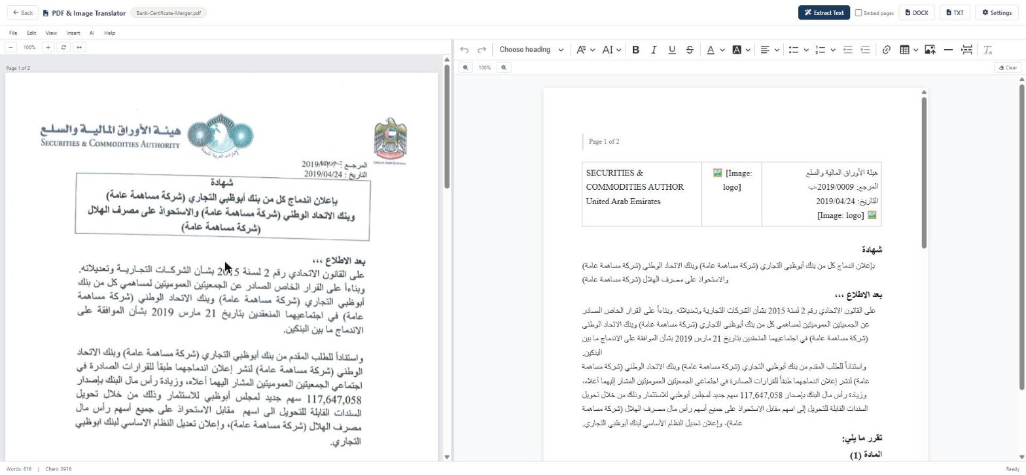Click the '[Image: logo]' middle table cell
Viewport: 1026px width, 475px height.
point(732,194)
